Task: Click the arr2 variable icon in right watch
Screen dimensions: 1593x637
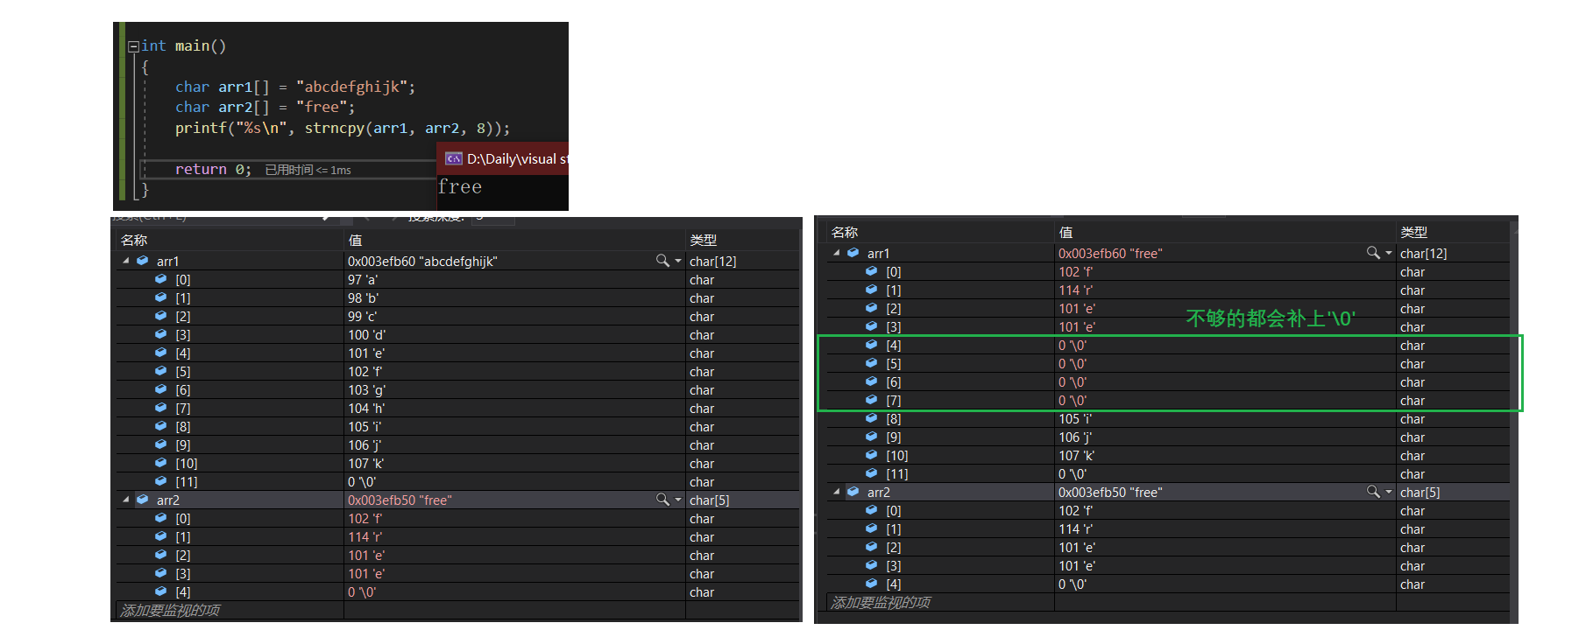Action: (853, 492)
